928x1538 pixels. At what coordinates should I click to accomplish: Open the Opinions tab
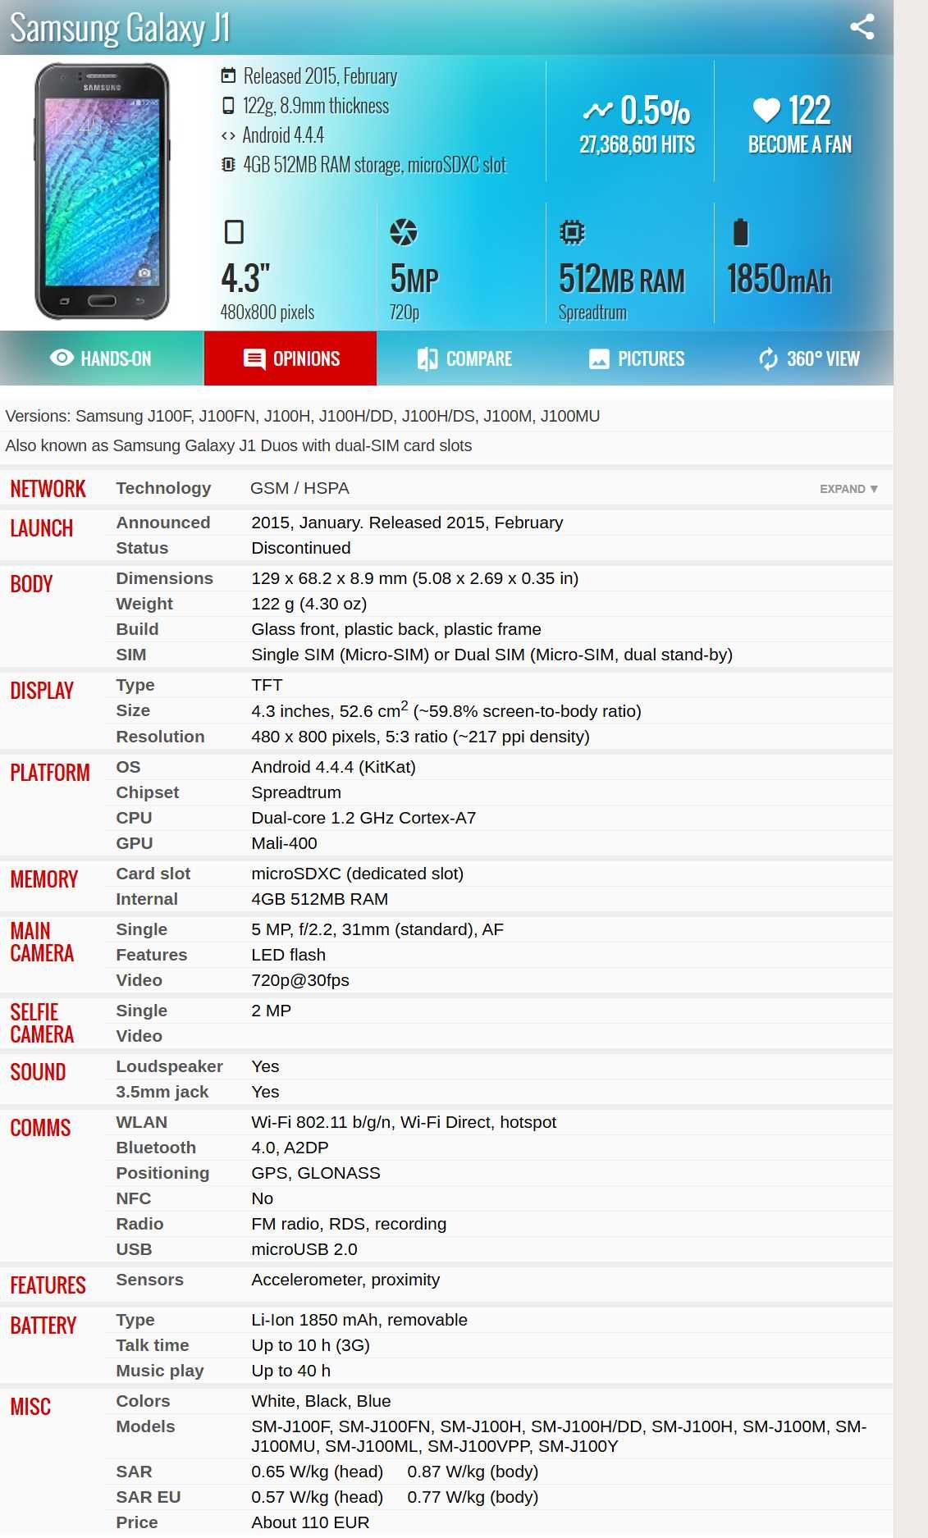pos(290,358)
